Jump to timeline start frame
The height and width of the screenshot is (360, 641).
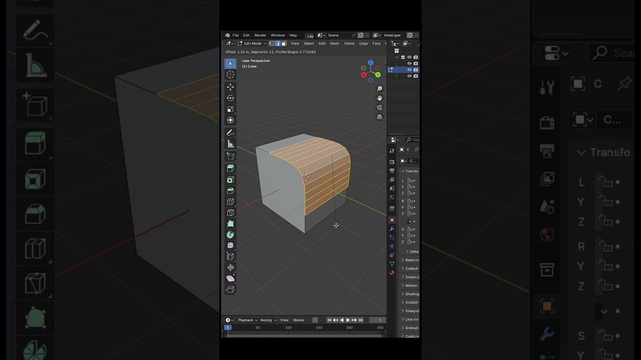(329, 320)
